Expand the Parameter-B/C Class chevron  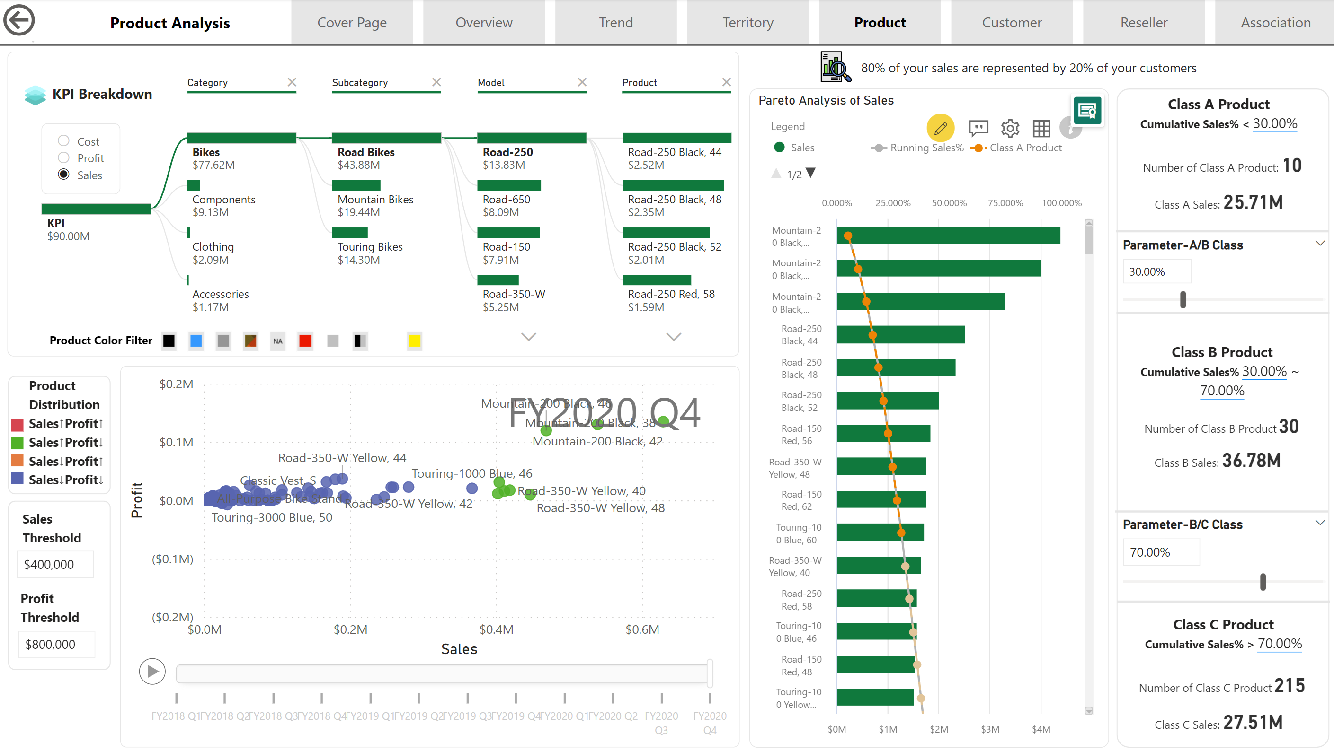[1319, 523]
